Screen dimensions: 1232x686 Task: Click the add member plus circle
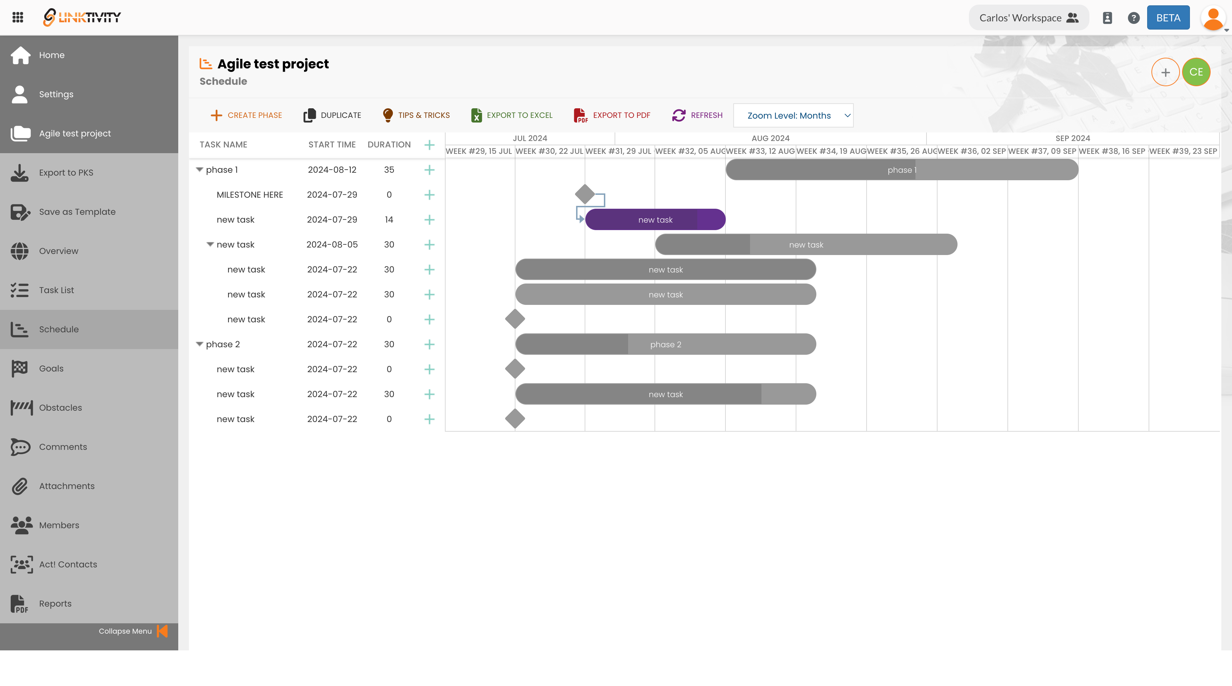[x=1165, y=72]
